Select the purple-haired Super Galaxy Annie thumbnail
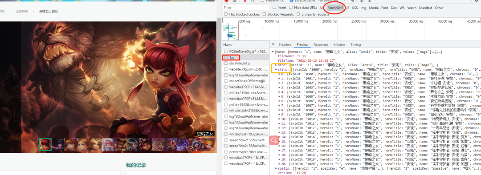This screenshot has height=175, width=481. [183, 144]
